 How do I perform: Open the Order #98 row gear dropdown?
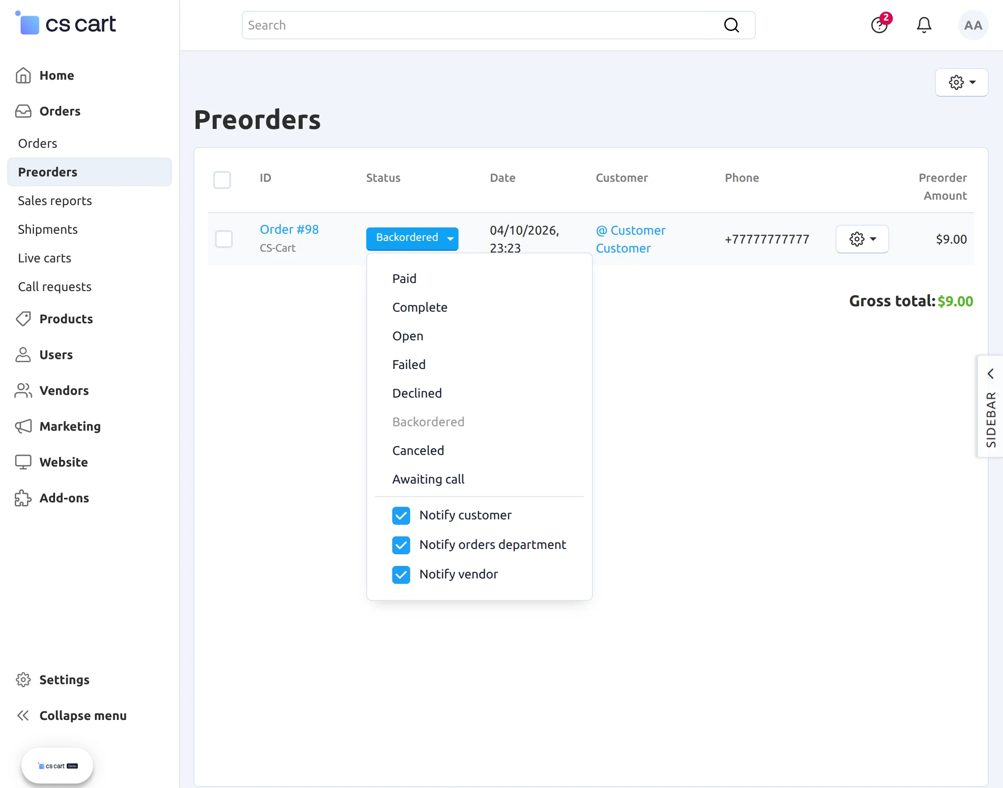862,239
